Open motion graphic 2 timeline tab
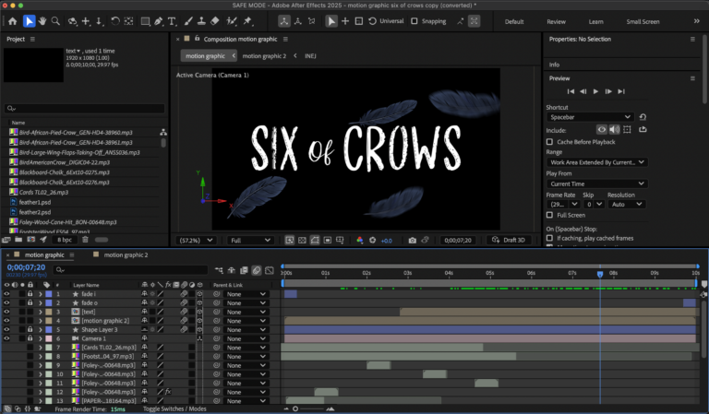709x414 pixels. coord(126,255)
